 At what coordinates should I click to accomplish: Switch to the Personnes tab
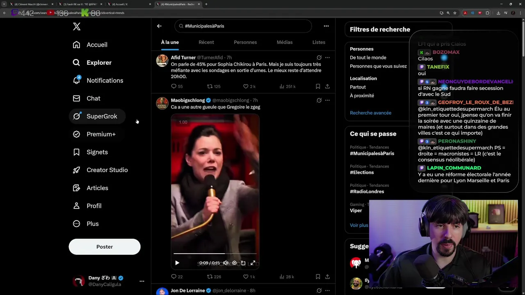[245, 42]
